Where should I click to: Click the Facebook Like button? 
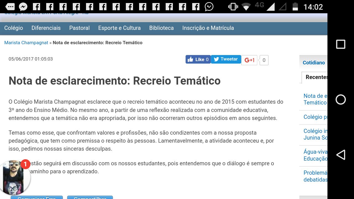198,59
